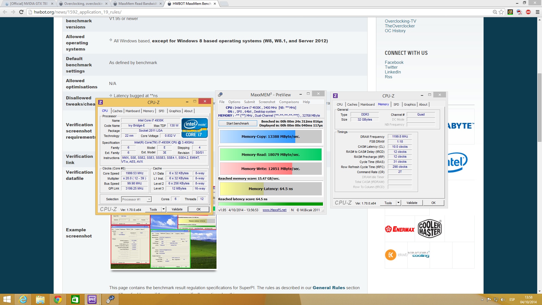
Task: Switch to Chrome in the taskbar
Action: pyautogui.click(x=58, y=299)
